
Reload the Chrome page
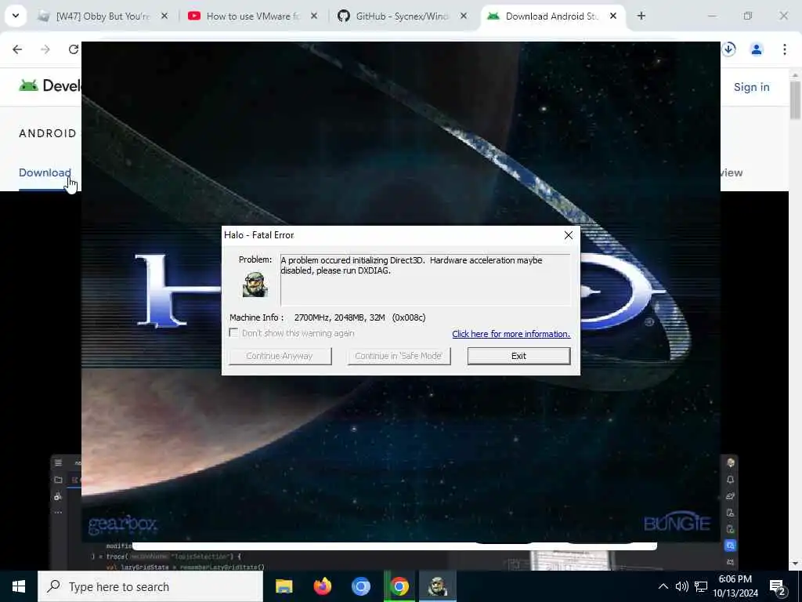[x=74, y=49]
